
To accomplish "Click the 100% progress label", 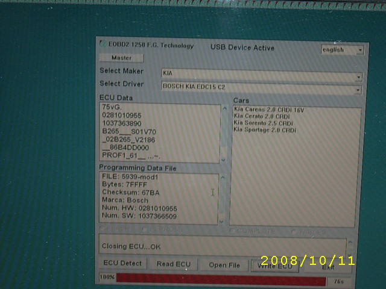I will 107,277.
